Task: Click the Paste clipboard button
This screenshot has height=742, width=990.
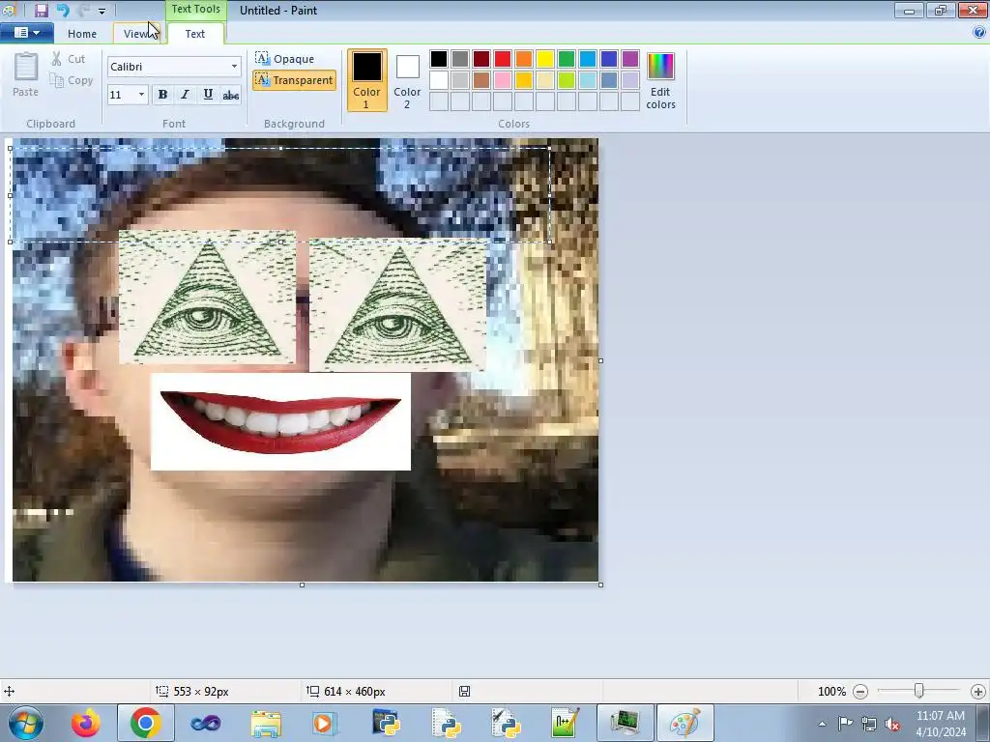Action: click(26, 74)
